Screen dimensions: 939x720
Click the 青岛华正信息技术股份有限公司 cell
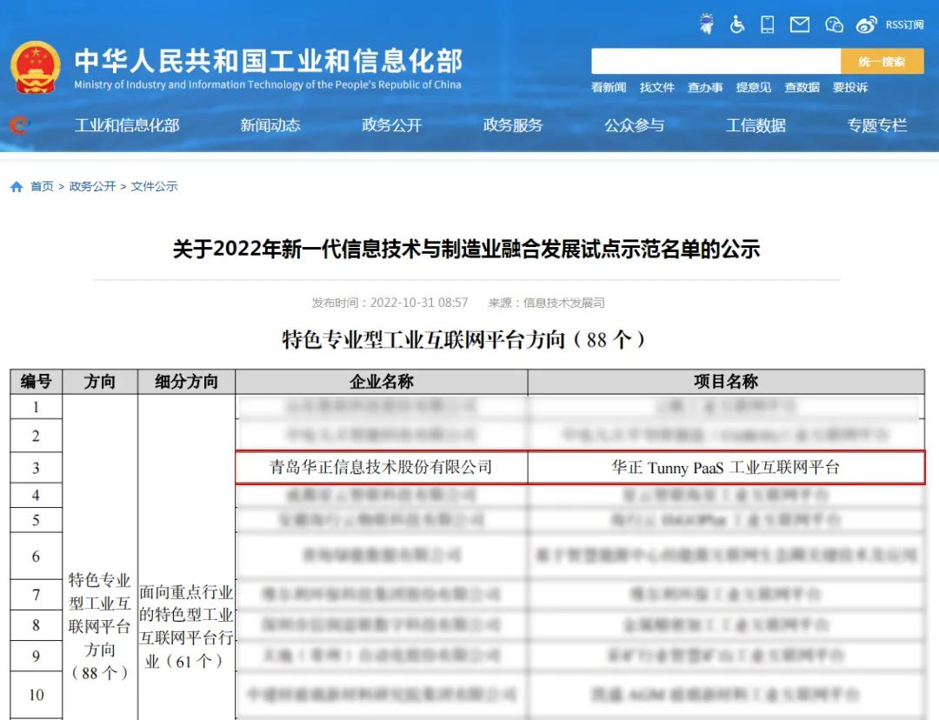pos(381,467)
